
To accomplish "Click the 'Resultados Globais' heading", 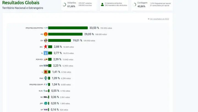I will click(x=20, y=3).
